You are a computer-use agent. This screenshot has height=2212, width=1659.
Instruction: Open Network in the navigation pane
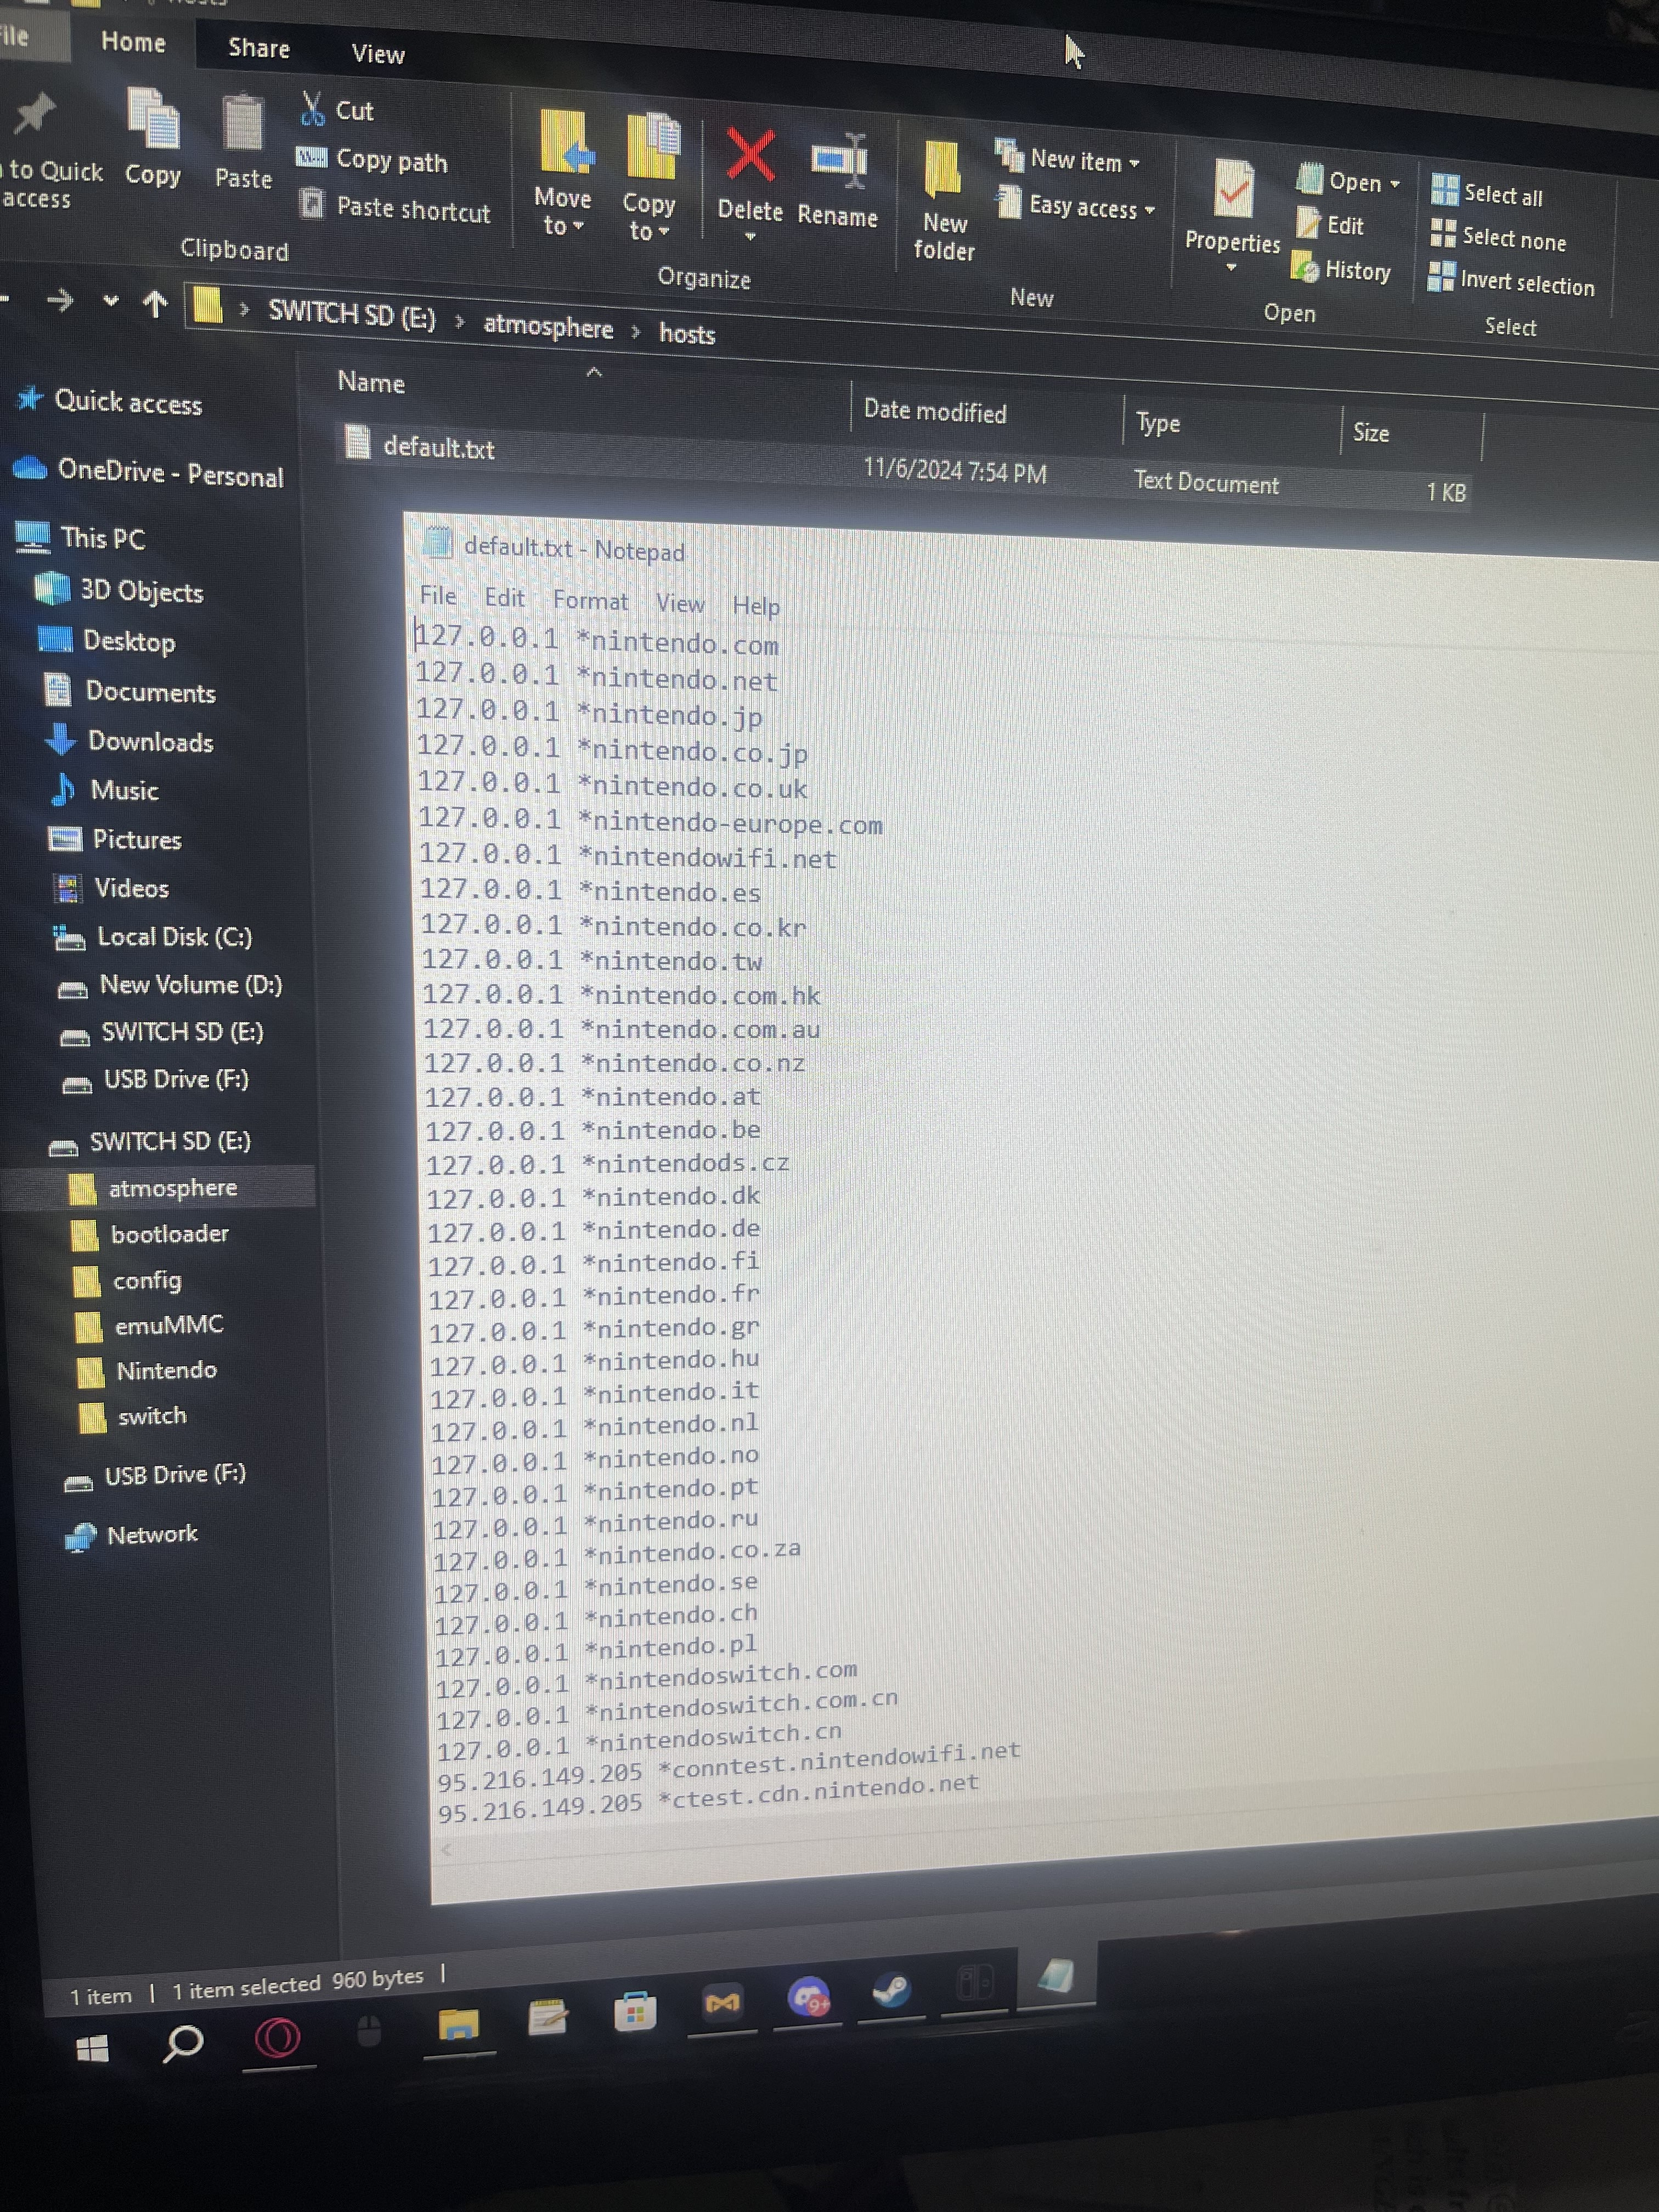[x=152, y=1534]
